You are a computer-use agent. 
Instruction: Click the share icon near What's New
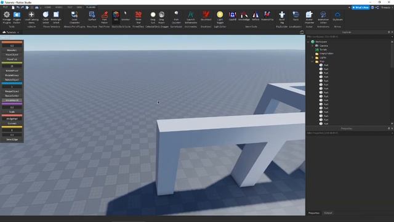pos(377,7)
